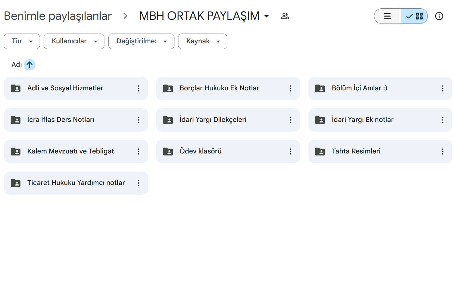Screen dimensions: 453x292
Task: Open the Kaynak filter dropdown
Action: coord(203,41)
